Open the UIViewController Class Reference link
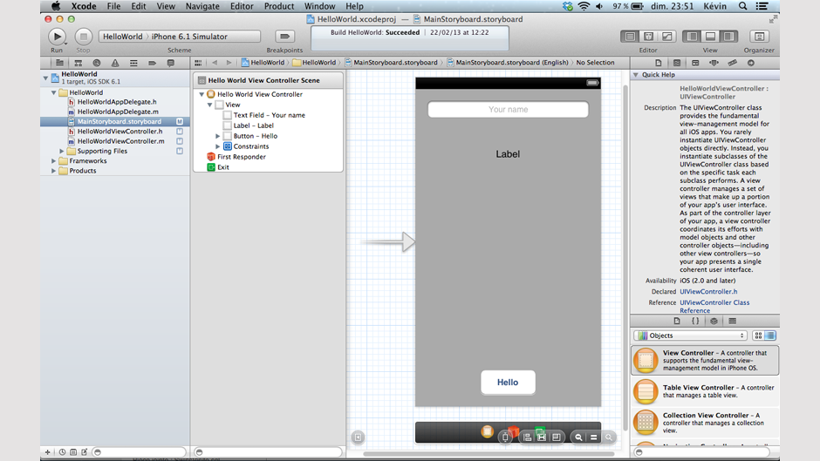The width and height of the screenshot is (820, 461). tap(714, 306)
